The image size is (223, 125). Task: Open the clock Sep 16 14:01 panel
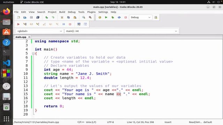pyautogui.click(x=118, y=2)
